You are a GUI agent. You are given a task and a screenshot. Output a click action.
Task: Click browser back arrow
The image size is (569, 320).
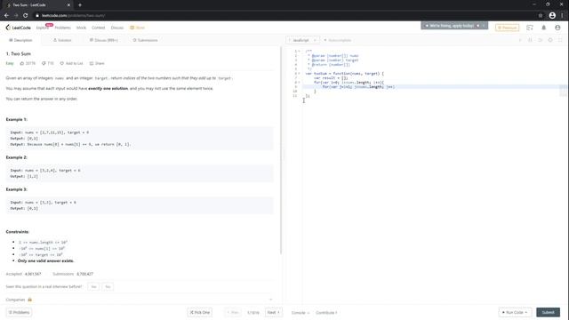tap(6, 16)
